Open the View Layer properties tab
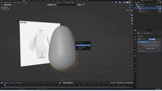The width and height of the screenshot is (162, 91). (x=135, y=42)
